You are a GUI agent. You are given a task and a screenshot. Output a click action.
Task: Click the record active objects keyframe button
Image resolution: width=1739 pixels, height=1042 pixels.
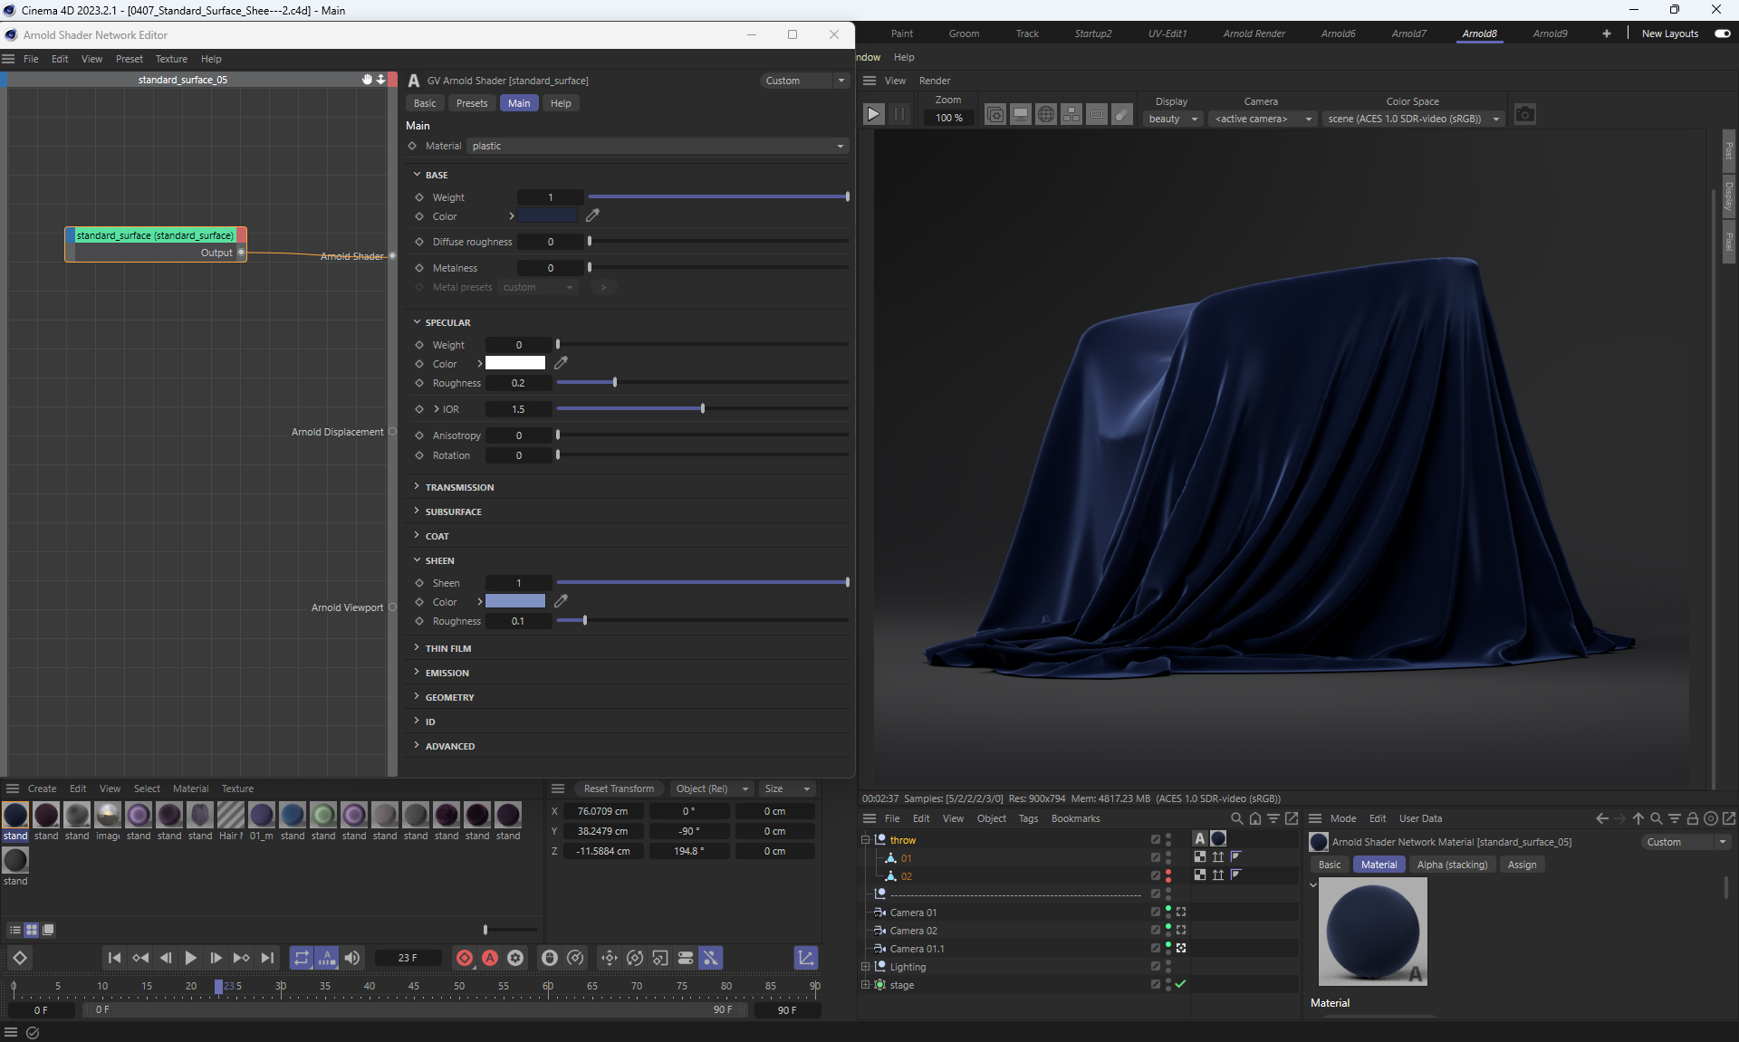(x=465, y=958)
